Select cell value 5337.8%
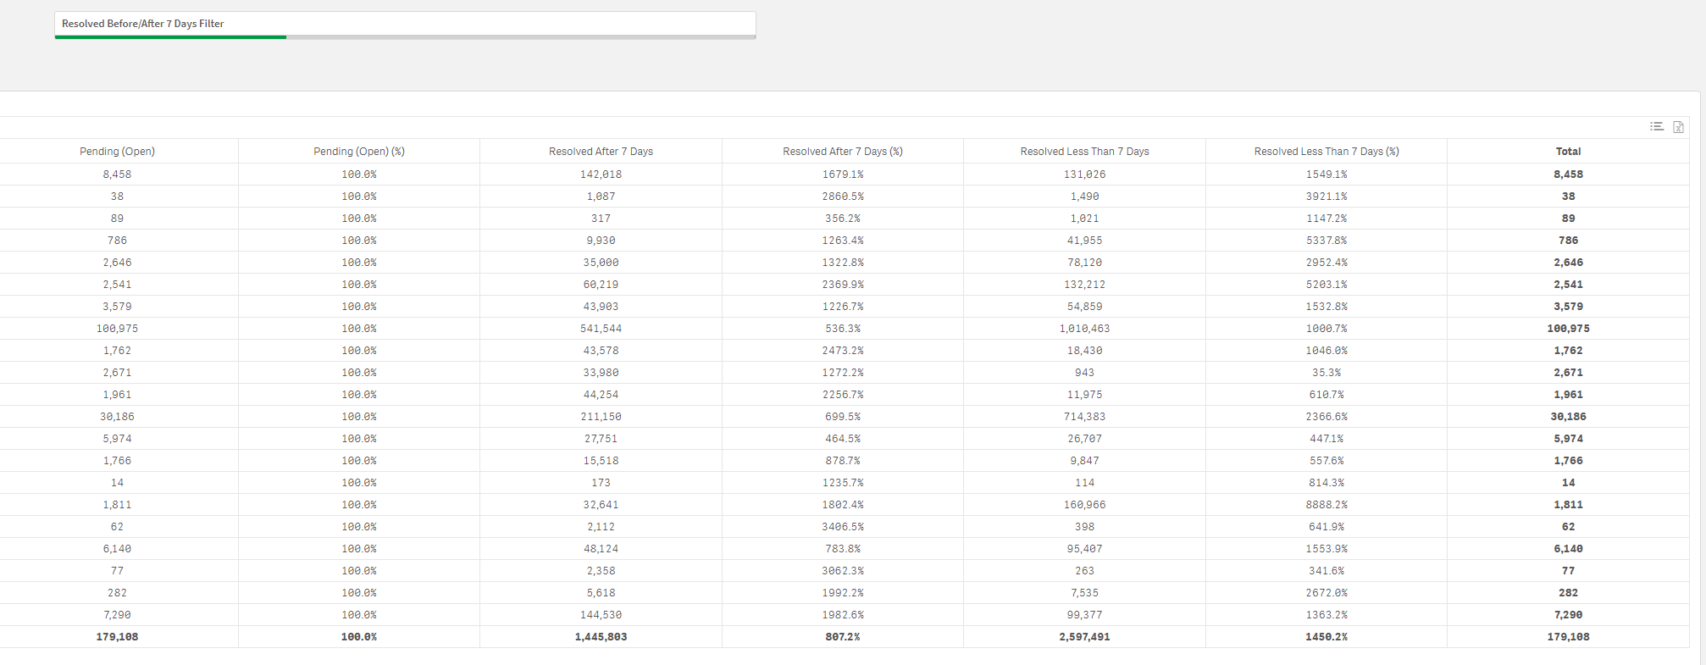Image resolution: width=1706 pixels, height=665 pixels. click(x=1327, y=241)
